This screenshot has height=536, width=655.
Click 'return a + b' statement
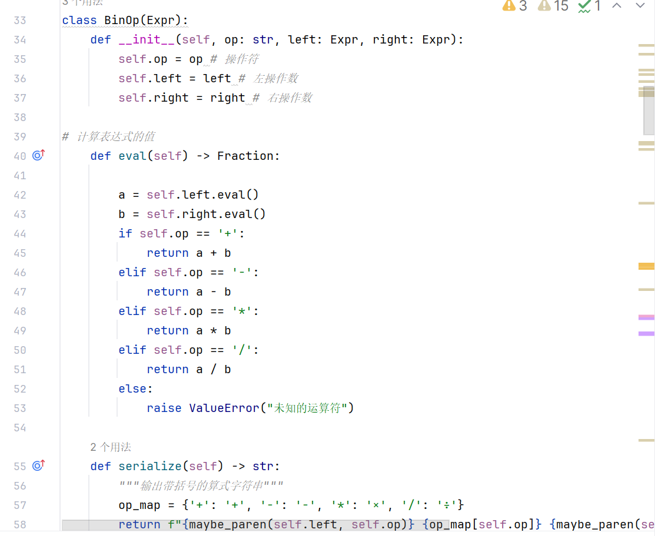coord(189,253)
